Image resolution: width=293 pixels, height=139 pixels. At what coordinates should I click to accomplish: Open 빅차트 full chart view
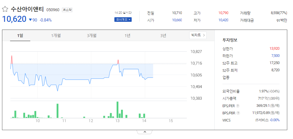[x=198, y=35]
